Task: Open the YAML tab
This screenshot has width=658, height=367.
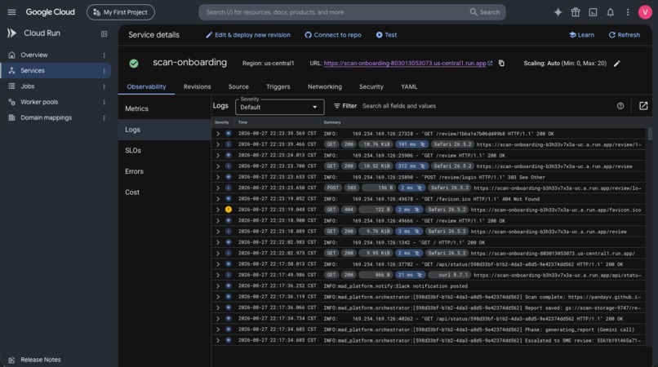Action: point(409,86)
